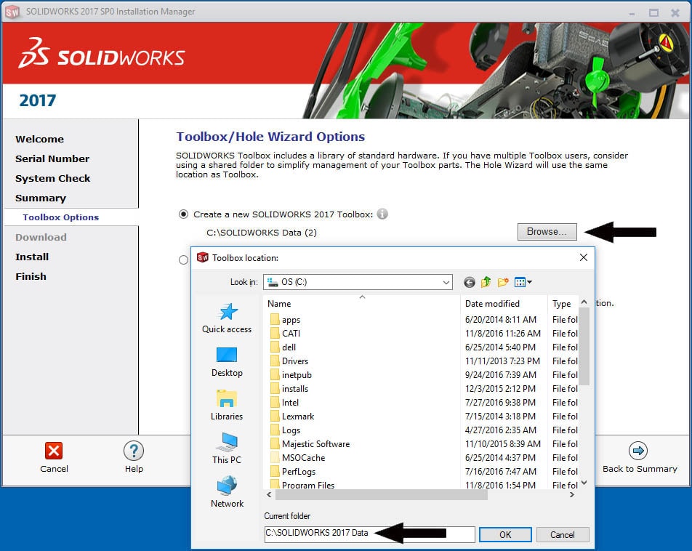692x551 pixels.
Task: Click the info icon beside Create new Toolbox
Action: point(382,214)
